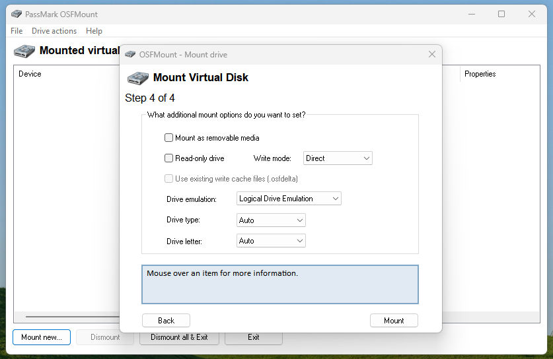553x359 pixels.
Task: Open the Write mode dropdown
Action: click(x=338, y=158)
